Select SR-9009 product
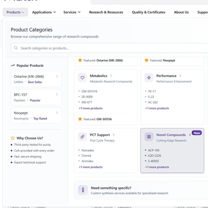 [87, 97]
